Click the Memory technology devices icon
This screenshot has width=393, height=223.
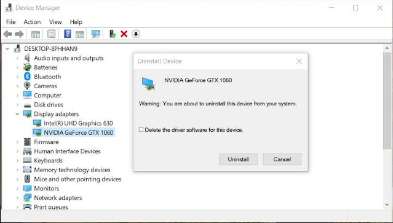click(27, 170)
